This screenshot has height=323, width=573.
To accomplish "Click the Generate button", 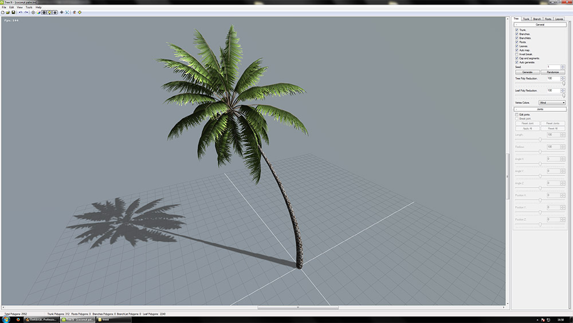I will [527, 72].
